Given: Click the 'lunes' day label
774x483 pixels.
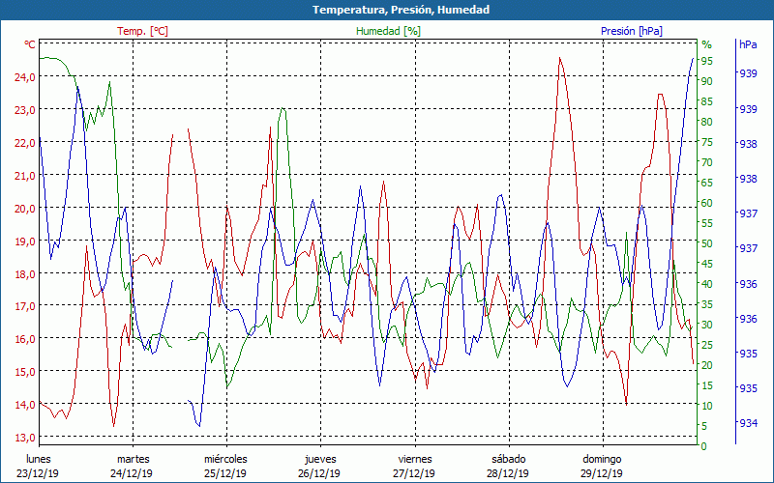Looking at the screenshot, I should [x=39, y=459].
